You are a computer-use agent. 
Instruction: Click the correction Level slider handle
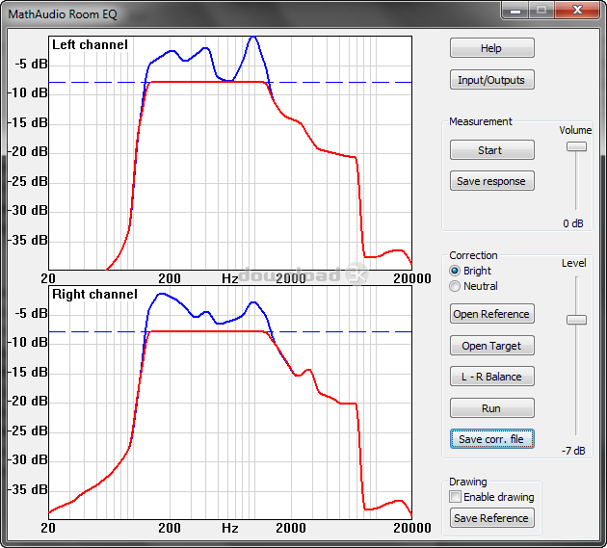pyautogui.click(x=576, y=320)
